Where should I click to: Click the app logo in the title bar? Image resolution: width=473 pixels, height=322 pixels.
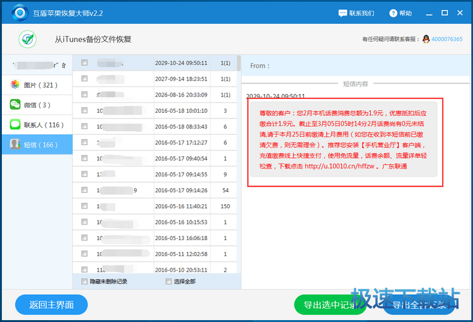click(x=20, y=13)
